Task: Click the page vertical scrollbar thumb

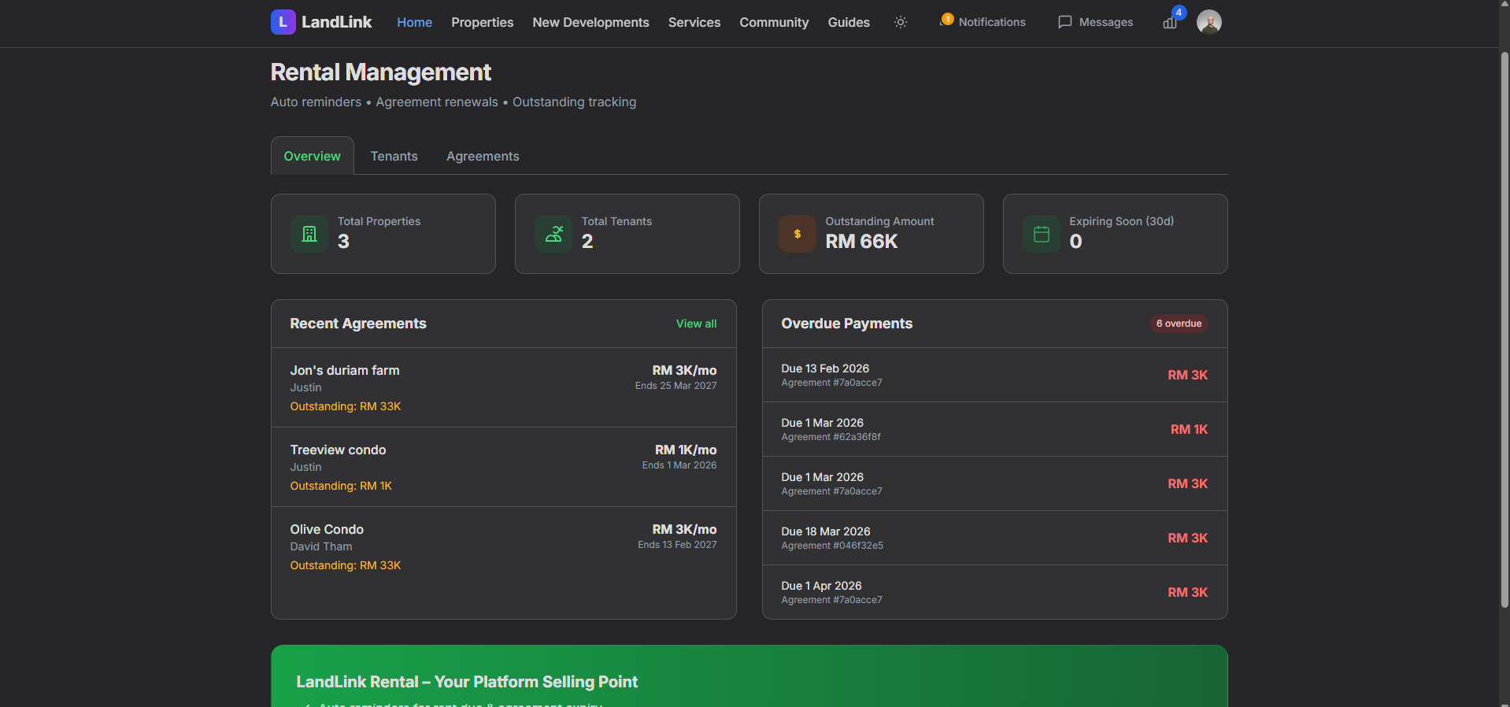Action: click(x=1504, y=331)
